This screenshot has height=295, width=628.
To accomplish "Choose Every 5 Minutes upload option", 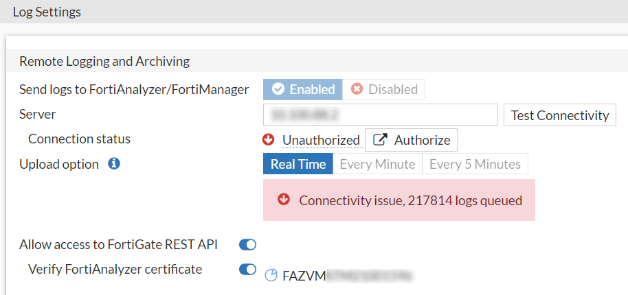I will coord(475,164).
